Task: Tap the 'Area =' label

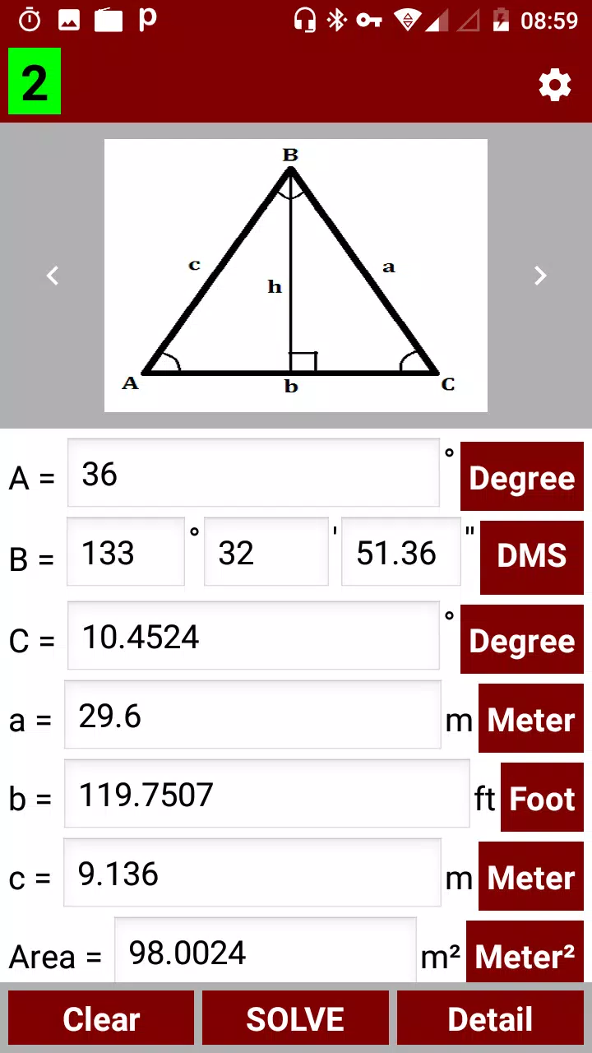Action: [x=55, y=957]
